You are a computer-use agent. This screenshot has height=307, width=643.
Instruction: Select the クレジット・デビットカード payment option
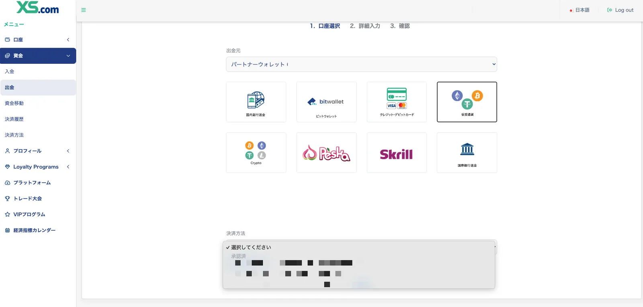[x=397, y=102]
